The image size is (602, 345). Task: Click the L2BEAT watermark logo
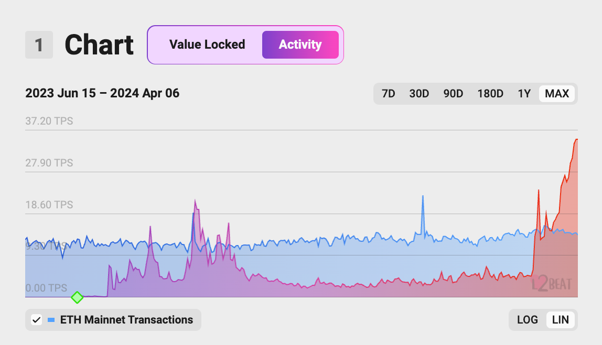tap(551, 284)
